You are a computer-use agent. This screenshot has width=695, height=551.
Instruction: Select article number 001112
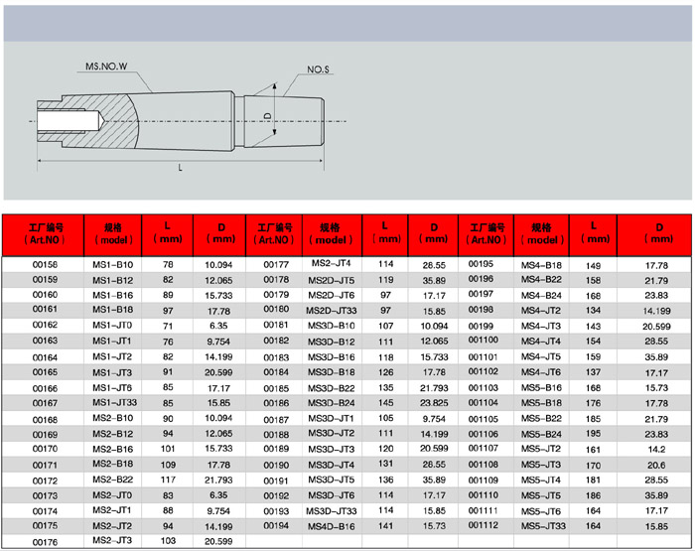click(x=483, y=526)
